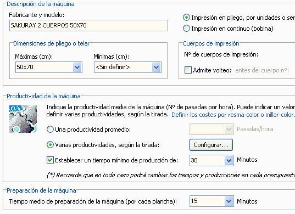The height and width of the screenshot is (214, 295).
Task: Click the Configurar... button
Action: pyautogui.click(x=211, y=145)
